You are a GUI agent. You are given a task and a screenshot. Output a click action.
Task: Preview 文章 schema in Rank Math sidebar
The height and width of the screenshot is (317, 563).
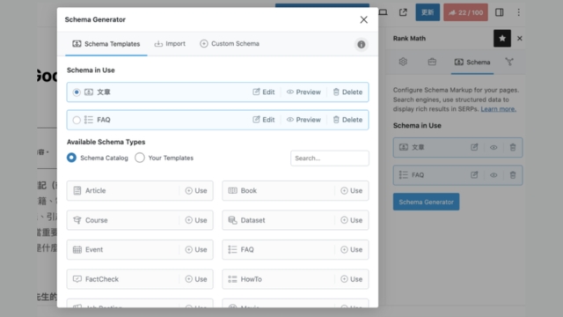click(x=494, y=147)
